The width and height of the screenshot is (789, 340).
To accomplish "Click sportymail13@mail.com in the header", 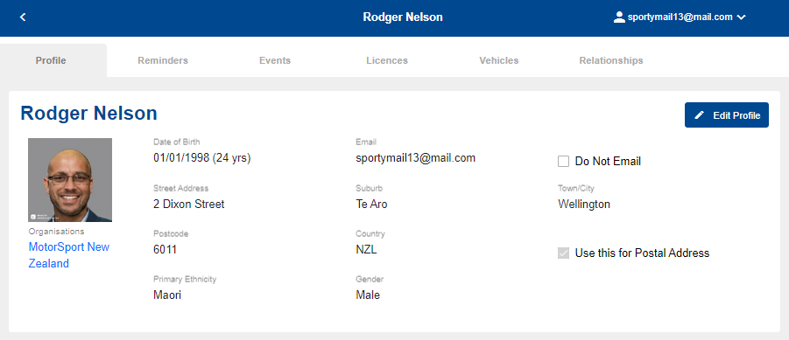I will [680, 17].
